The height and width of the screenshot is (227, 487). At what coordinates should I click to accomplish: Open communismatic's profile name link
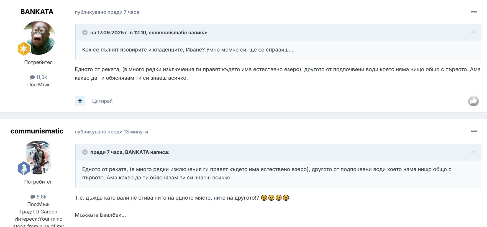tap(37, 131)
